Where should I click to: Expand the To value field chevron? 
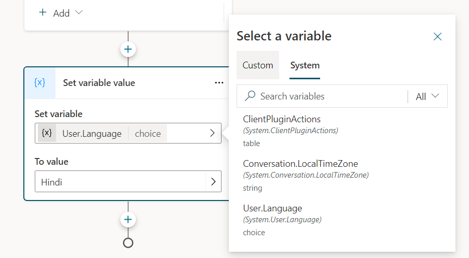[x=213, y=182]
